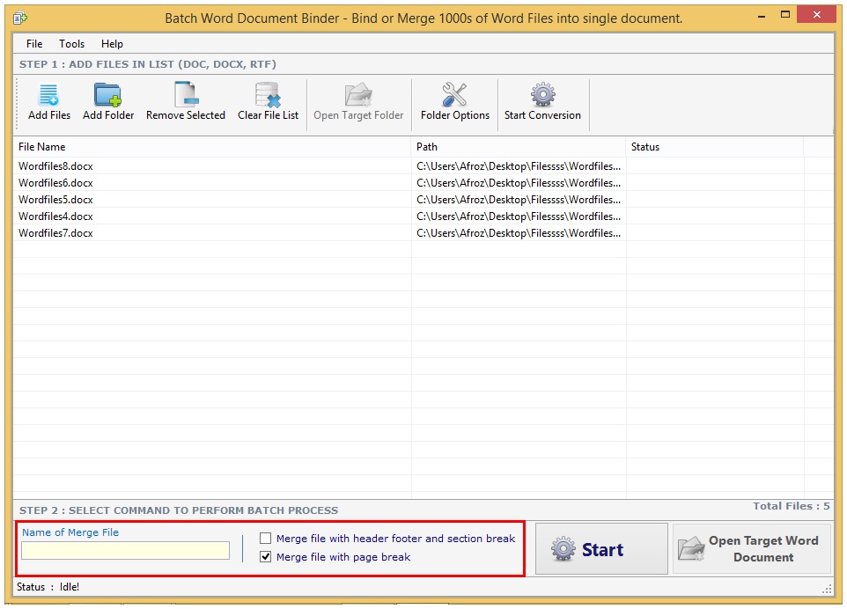The width and height of the screenshot is (847, 609).
Task: Open the File menu
Action: pos(34,44)
